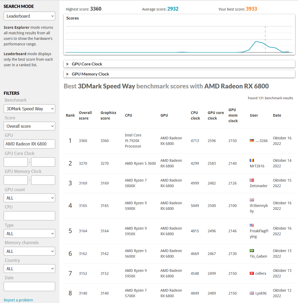Click the Scores chart line peak
Viewport: 298px width, 303px height.
click(x=256, y=41)
